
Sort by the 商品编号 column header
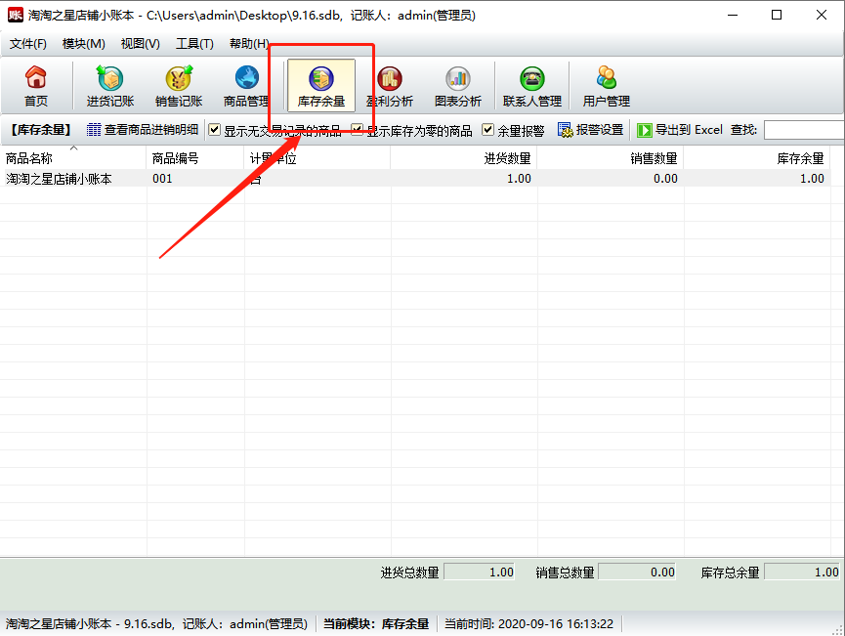pos(195,158)
